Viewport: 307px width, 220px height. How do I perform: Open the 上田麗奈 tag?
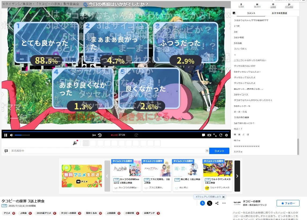pyautogui.click(x=111, y=213)
